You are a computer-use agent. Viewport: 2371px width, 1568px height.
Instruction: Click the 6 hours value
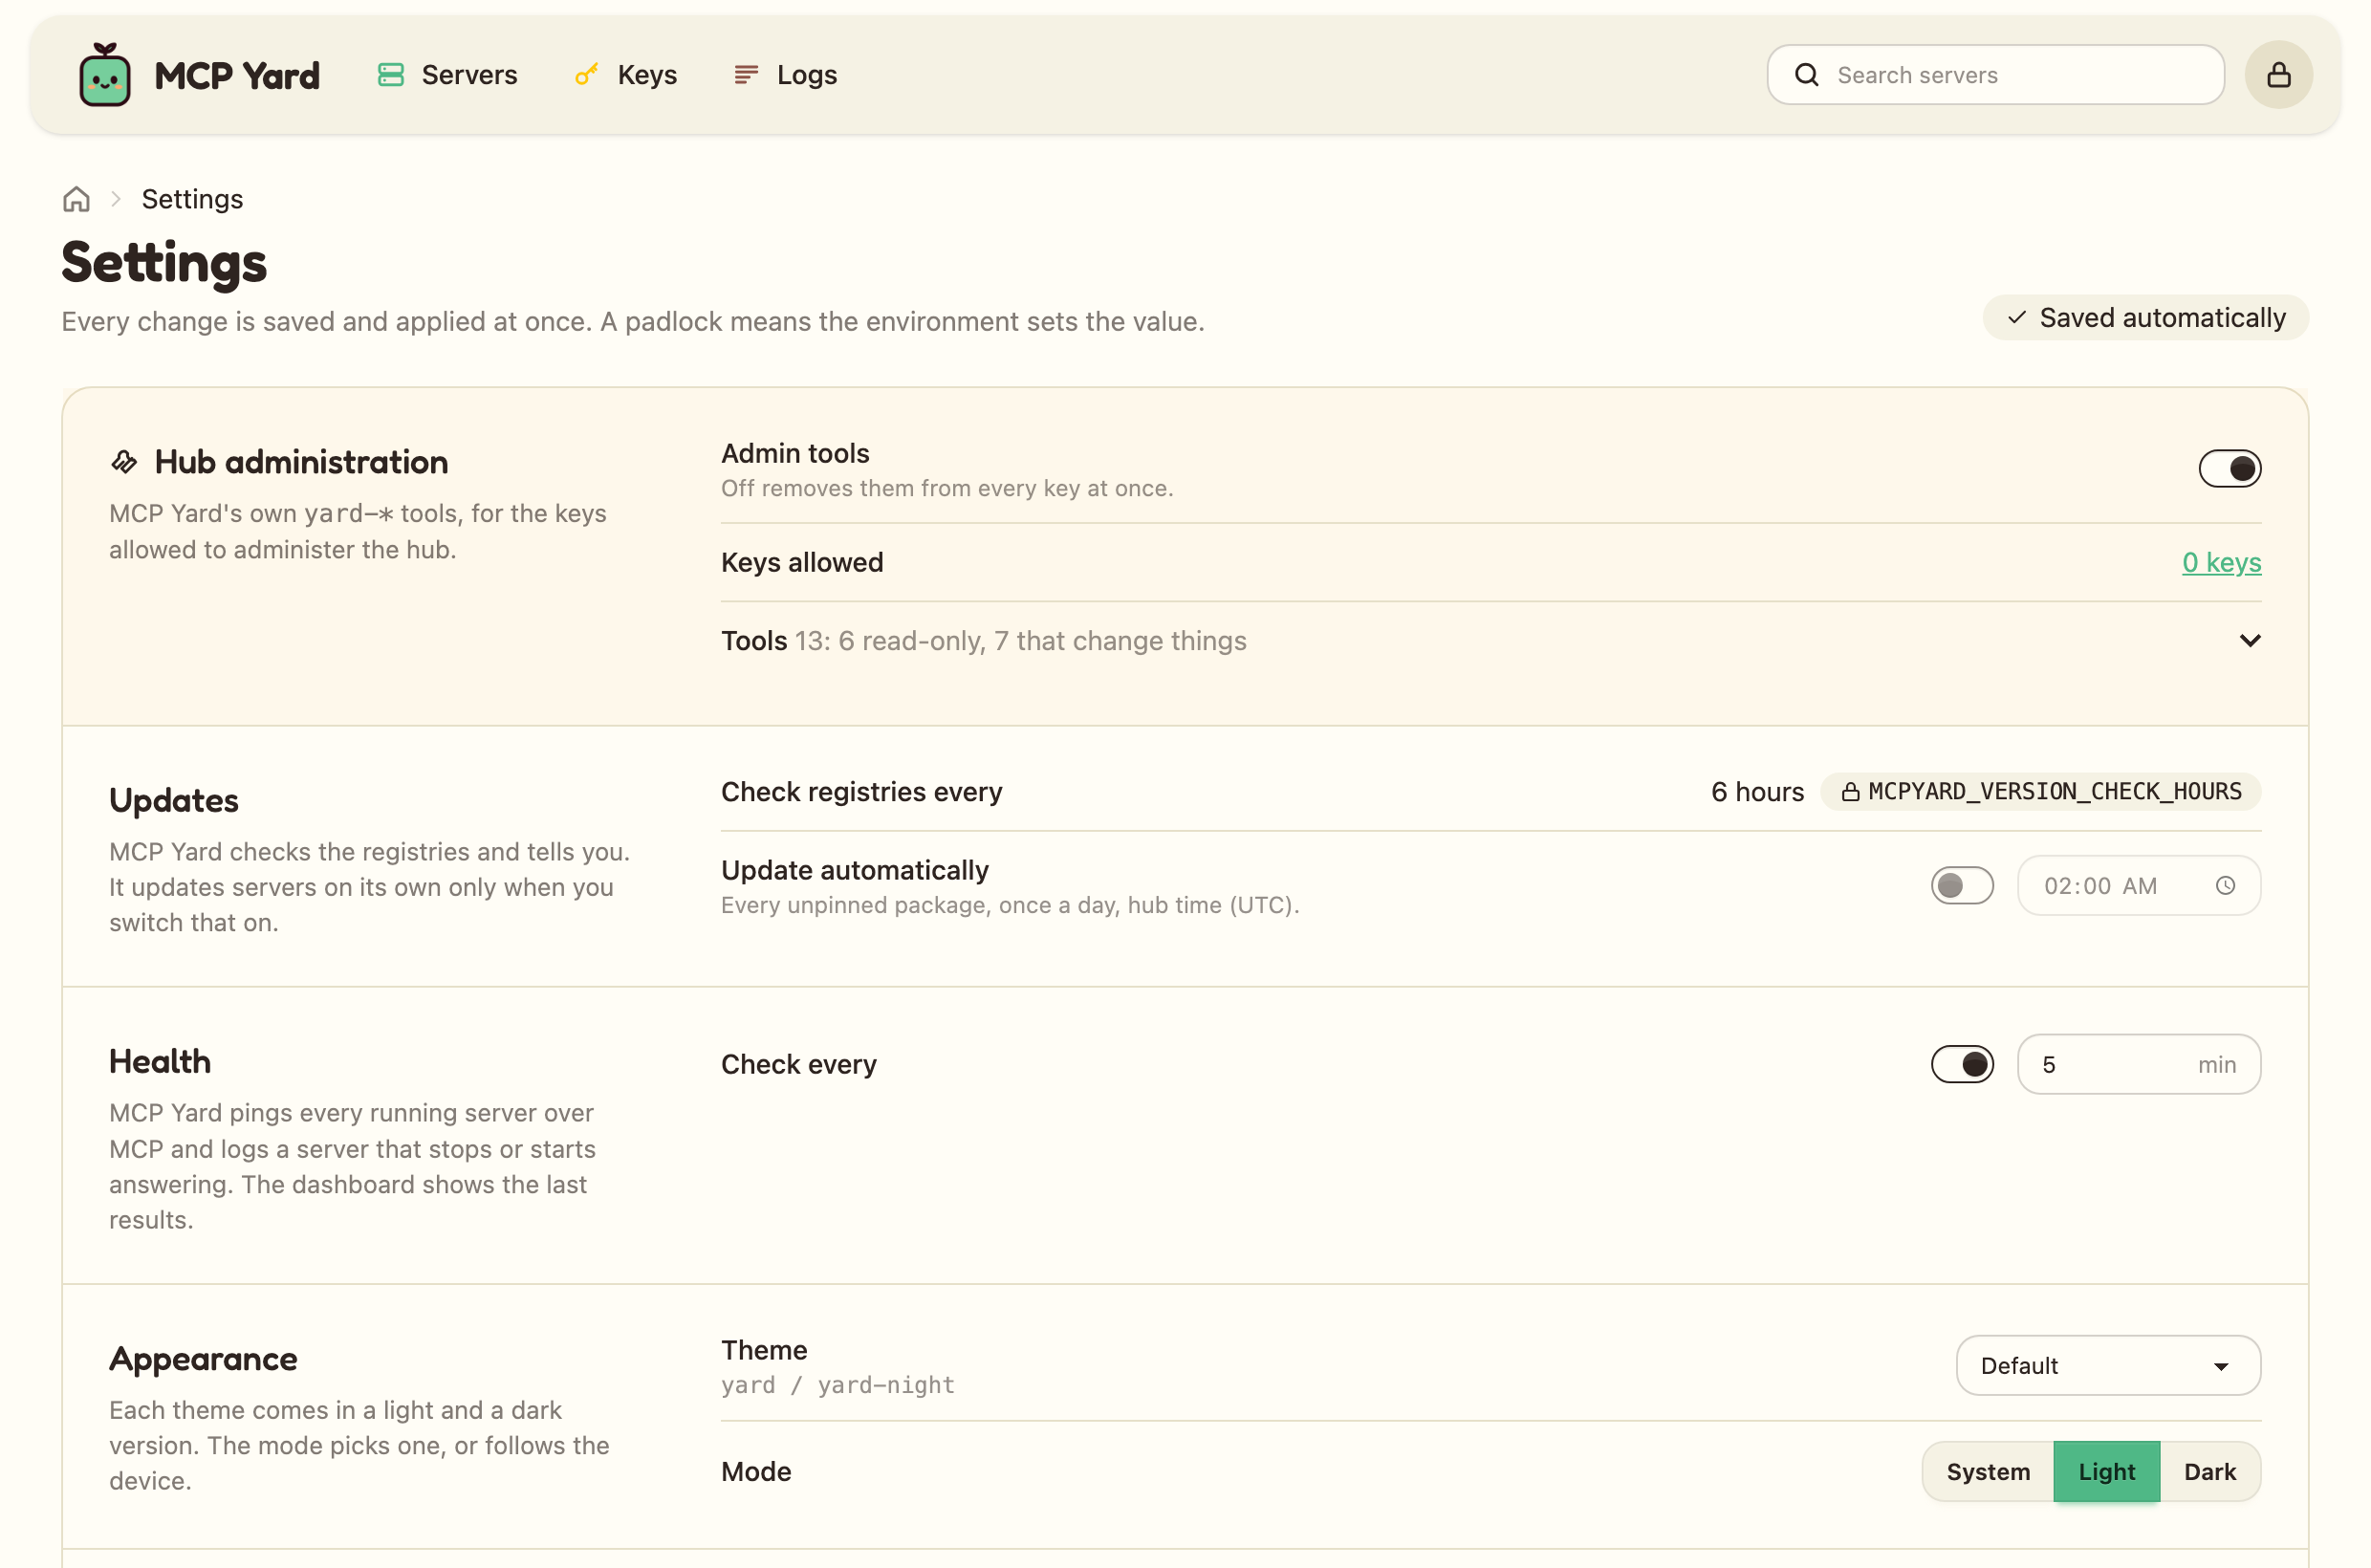[1757, 792]
